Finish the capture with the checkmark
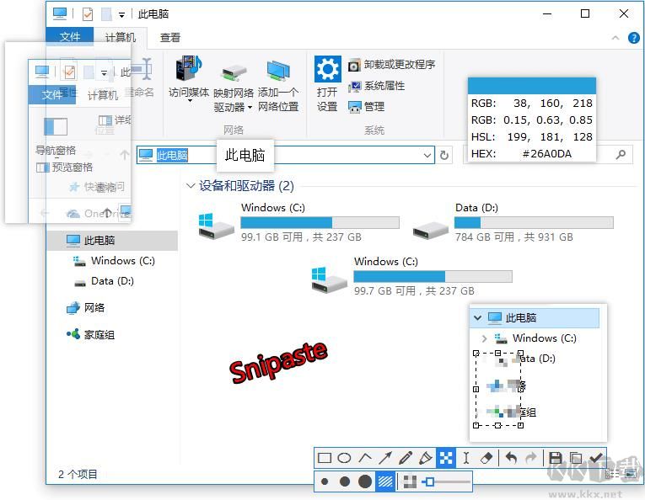This screenshot has height=500, width=645. click(x=596, y=458)
